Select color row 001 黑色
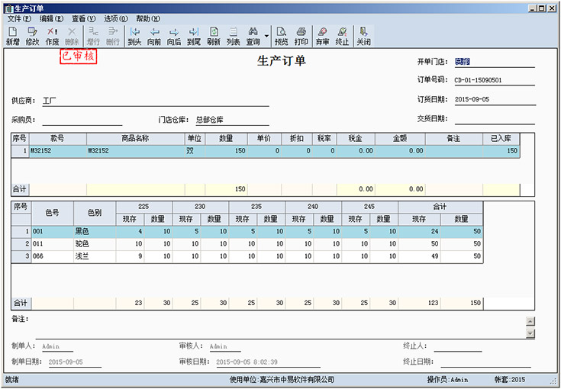561x389 pixels. click(247, 232)
